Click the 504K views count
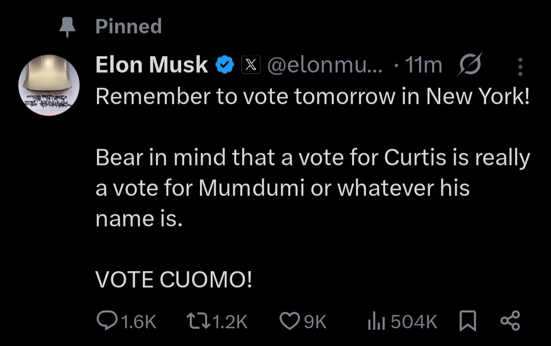Screen dimensions: 551x346 [414, 322]
